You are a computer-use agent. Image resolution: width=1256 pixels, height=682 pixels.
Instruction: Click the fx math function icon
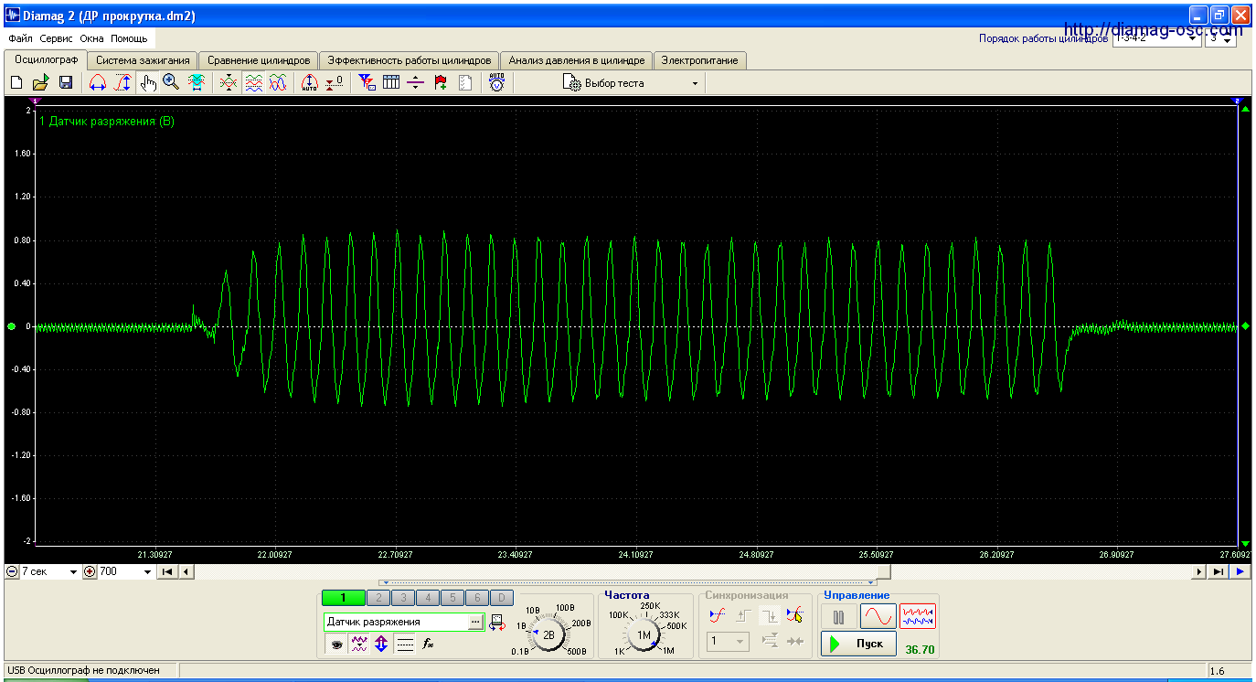(428, 644)
